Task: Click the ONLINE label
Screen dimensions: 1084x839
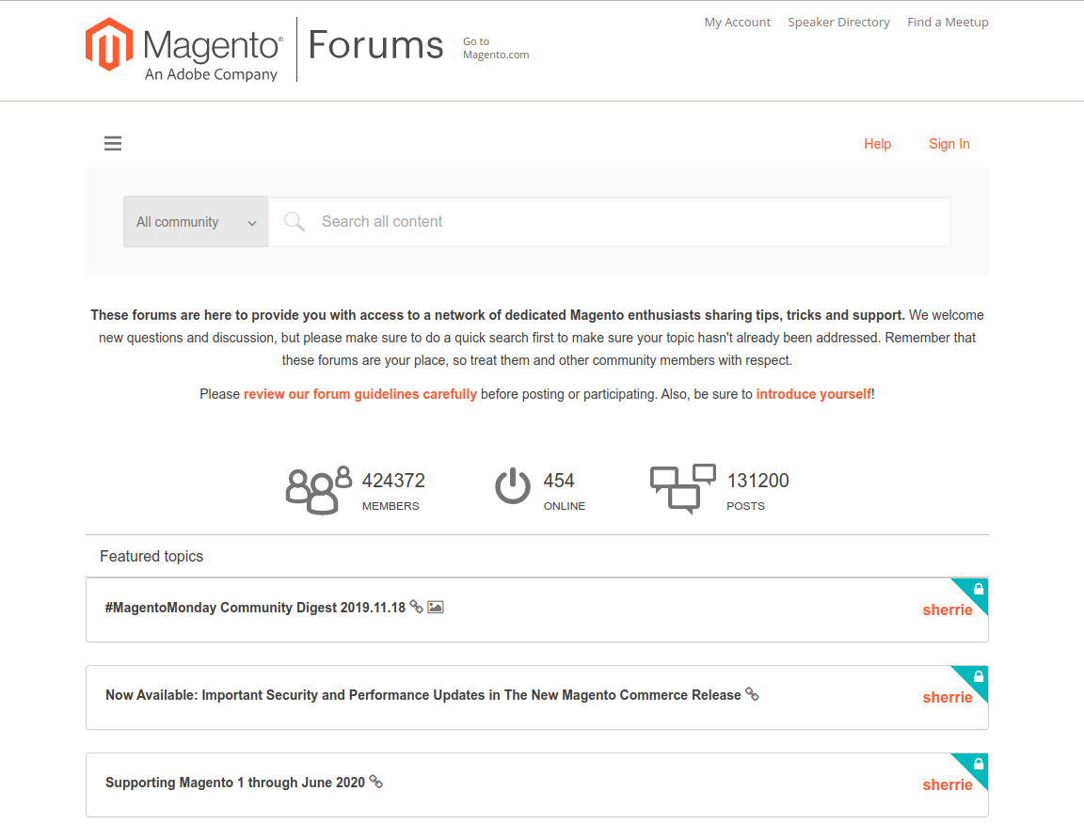Action: coord(565,506)
